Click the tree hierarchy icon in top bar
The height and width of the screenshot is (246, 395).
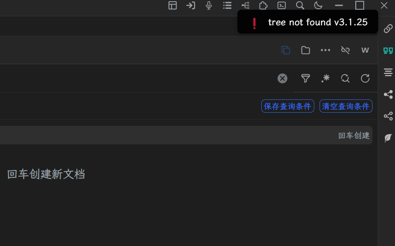[245, 5]
